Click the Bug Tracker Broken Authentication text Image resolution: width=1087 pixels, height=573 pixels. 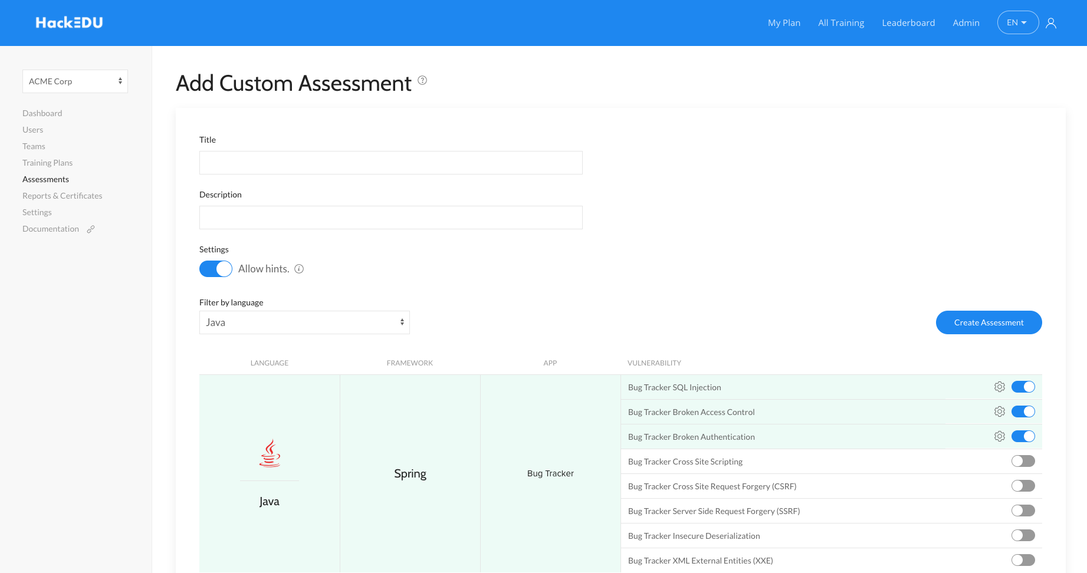tap(691, 437)
